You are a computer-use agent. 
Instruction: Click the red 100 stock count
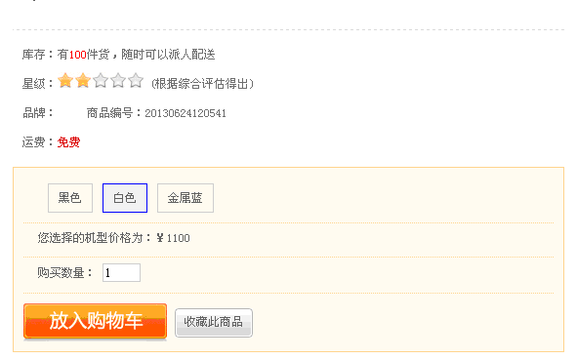coord(78,55)
